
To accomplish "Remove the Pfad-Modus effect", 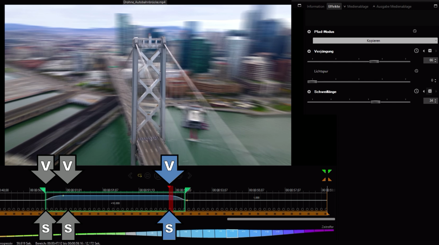I will tap(309, 32).
